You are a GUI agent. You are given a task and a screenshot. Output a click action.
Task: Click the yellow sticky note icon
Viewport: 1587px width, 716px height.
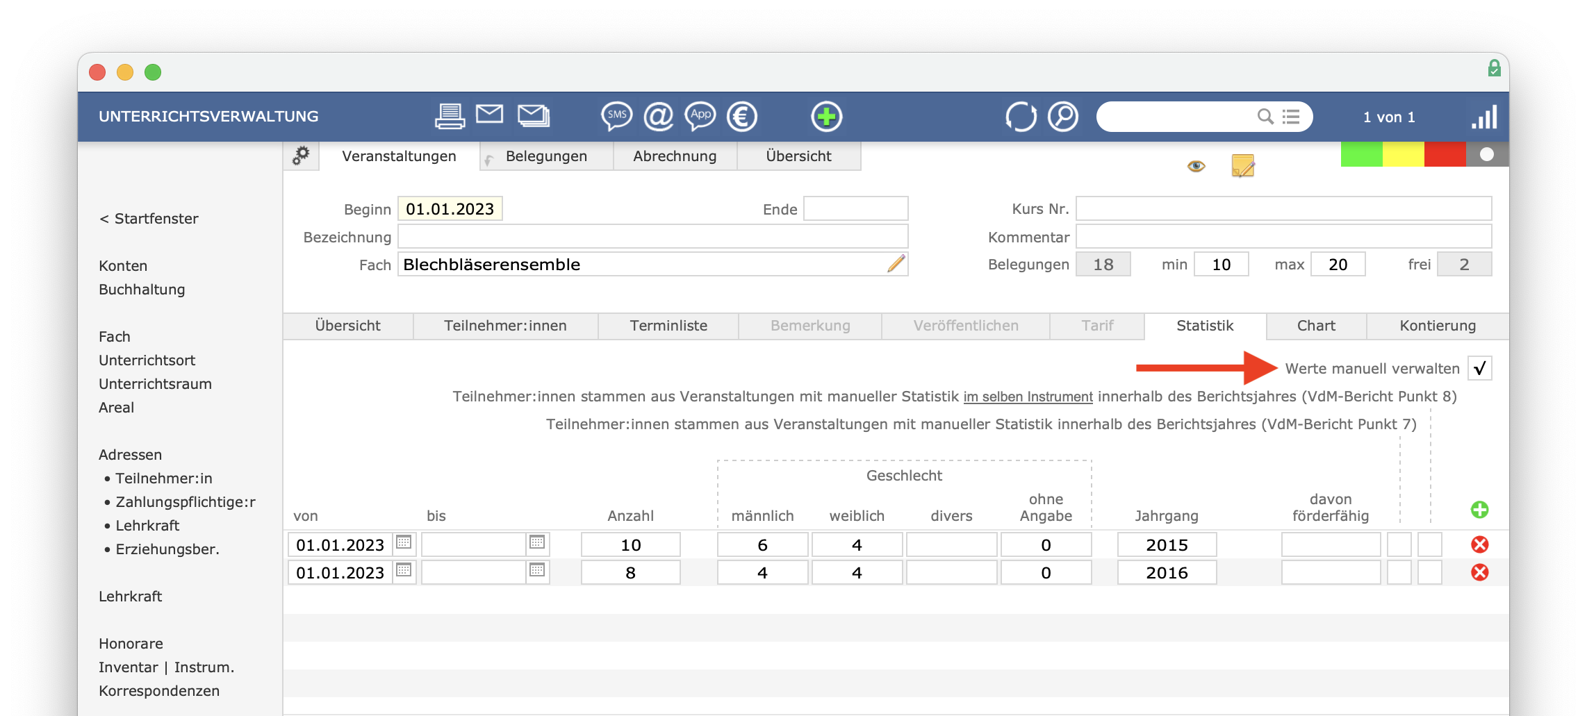click(1242, 166)
